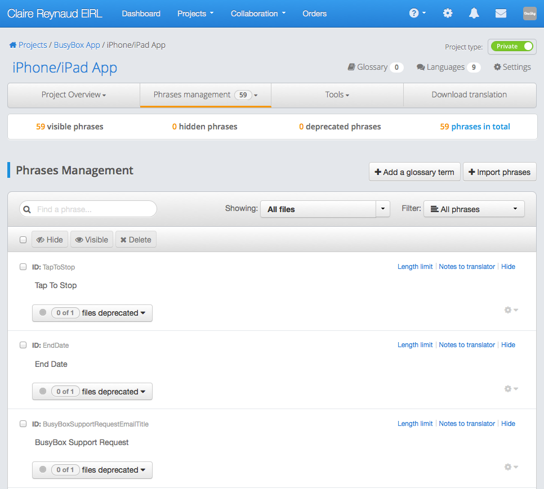
Task: Expand files deprecated dropdown for End Date
Action: point(92,392)
